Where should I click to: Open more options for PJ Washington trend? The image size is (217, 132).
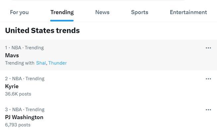click(208, 110)
